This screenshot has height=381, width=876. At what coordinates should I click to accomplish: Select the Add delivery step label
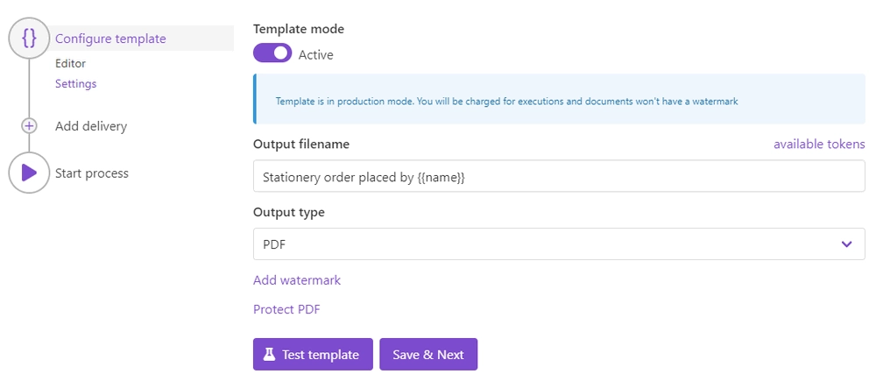tap(91, 126)
